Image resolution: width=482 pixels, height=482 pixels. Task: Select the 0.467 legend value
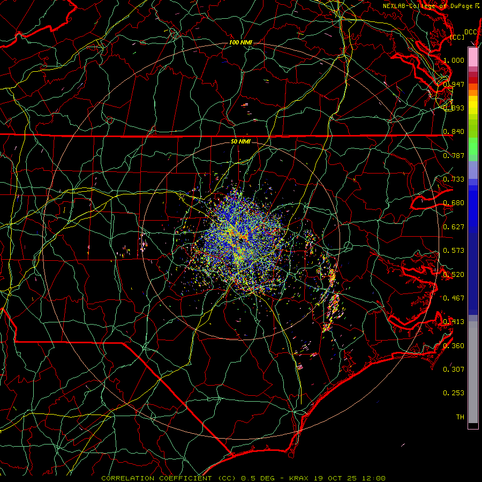click(x=454, y=298)
